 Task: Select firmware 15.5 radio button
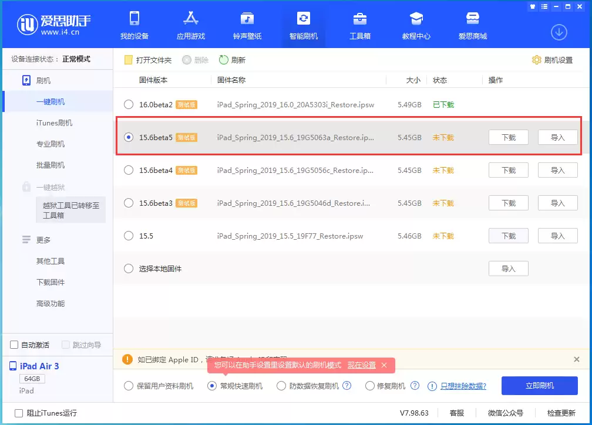(129, 236)
